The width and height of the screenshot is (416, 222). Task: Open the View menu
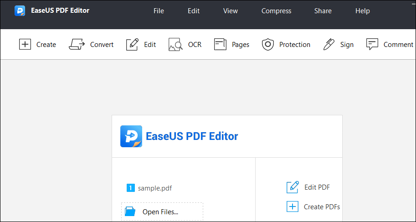[231, 11]
